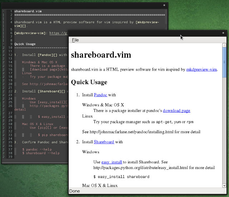Click the Quick Usage heading in preview

[x=89, y=82]
